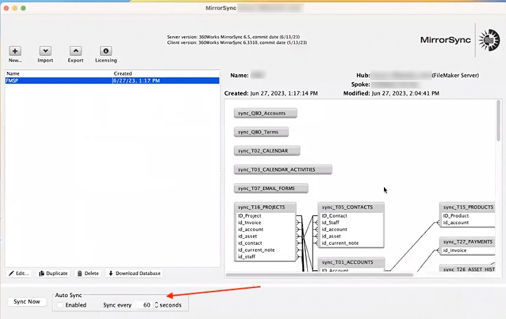This screenshot has width=506, height=319.
Task: Enable the Auto Sync checkbox
Action: point(60,305)
